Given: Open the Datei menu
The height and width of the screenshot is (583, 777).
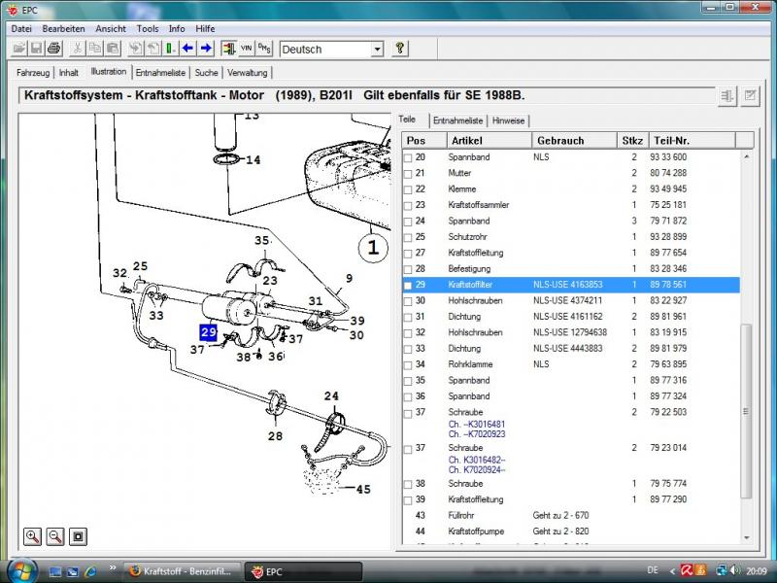Looking at the screenshot, I should [x=21, y=29].
